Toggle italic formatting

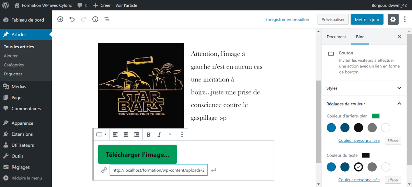(x=159, y=135)
